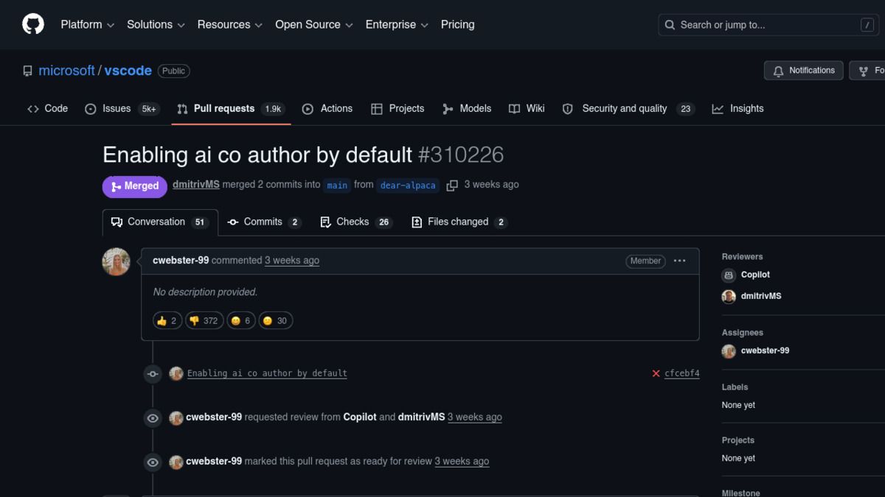Viewport: 885px width, 497px height.
Task: Click dmitrivMS reviewer avatar
Action: (729, 297)
